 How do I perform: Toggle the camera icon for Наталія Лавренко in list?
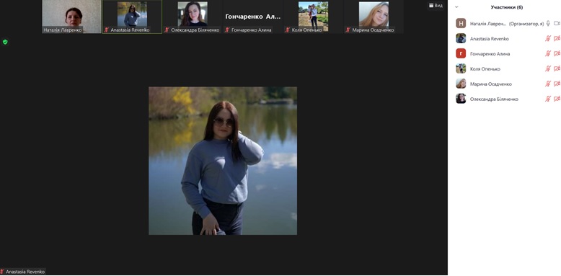click(x=557, y=23)
